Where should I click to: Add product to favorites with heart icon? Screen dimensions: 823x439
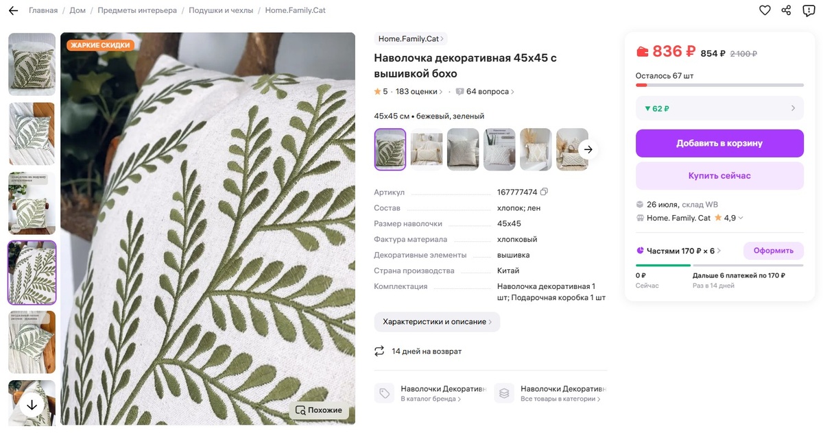765,10
